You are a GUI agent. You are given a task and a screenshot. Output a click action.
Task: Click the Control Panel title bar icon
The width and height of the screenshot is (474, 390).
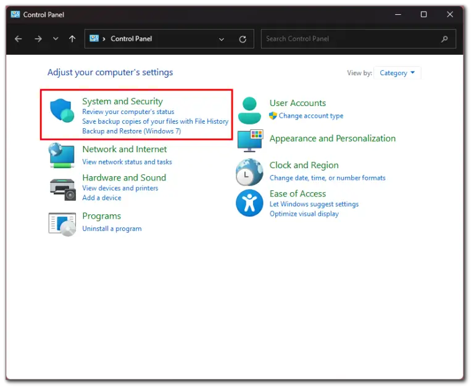pyautogui.click(x=15, y=14)
